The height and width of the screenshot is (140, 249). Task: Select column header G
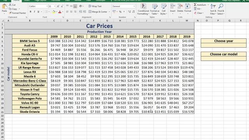click(x=107, y=21)
